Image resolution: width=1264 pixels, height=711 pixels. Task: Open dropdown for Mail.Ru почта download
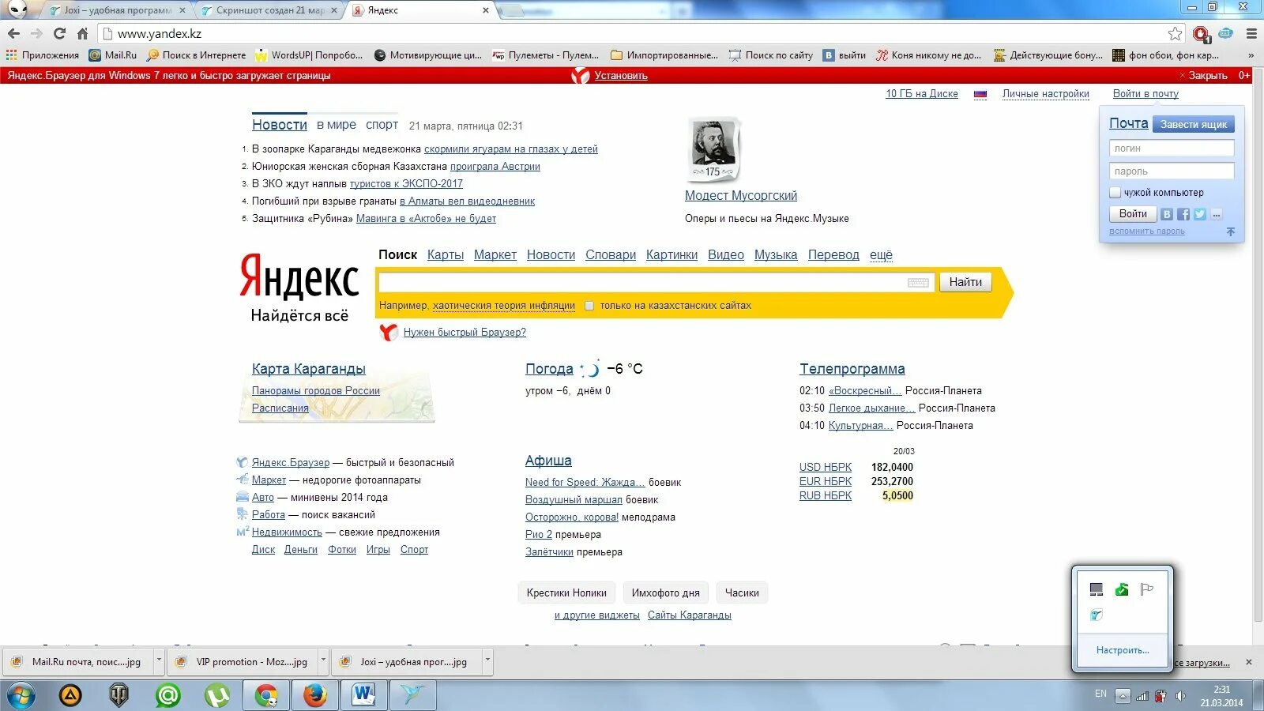point(159,660)
